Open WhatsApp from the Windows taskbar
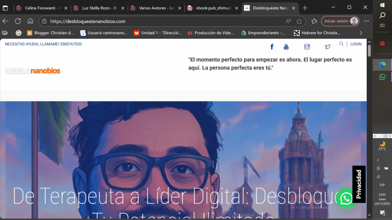The width and height of the screenshot is (392, 220). pos(382,77)
